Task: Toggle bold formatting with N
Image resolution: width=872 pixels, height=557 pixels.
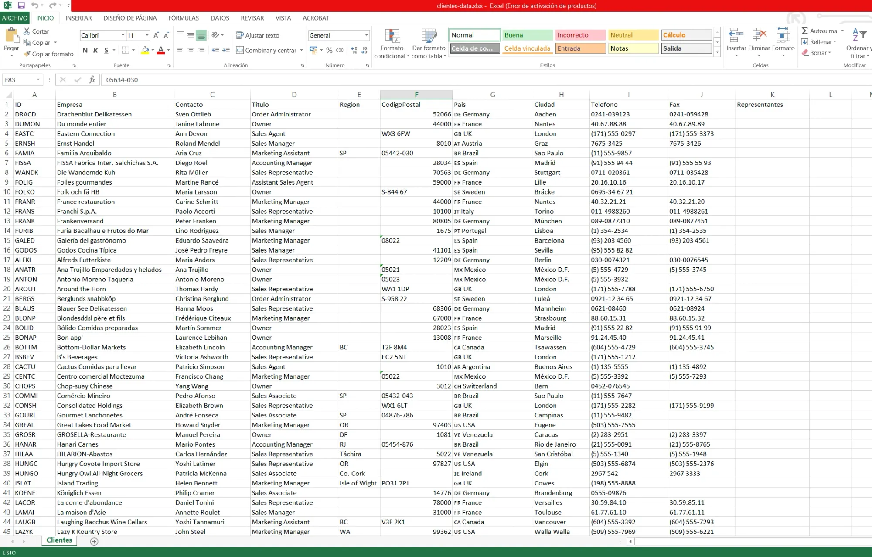Action: click(x=85, y=50)
